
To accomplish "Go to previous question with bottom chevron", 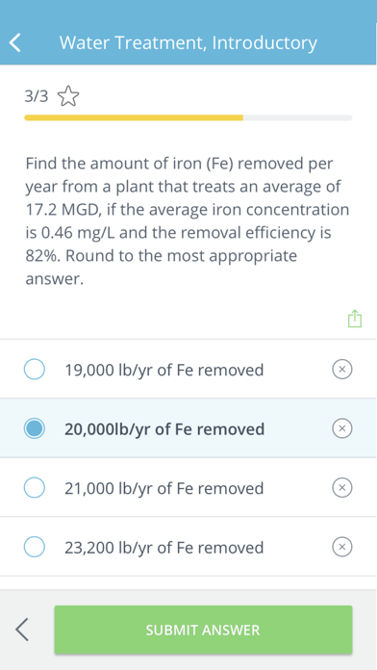I will click(x=22, y=630).
